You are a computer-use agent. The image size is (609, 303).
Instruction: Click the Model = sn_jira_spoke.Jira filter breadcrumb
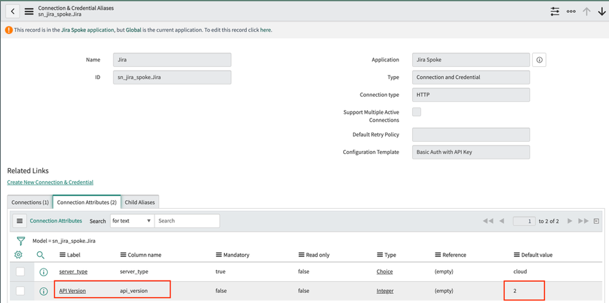coord(63,241)
